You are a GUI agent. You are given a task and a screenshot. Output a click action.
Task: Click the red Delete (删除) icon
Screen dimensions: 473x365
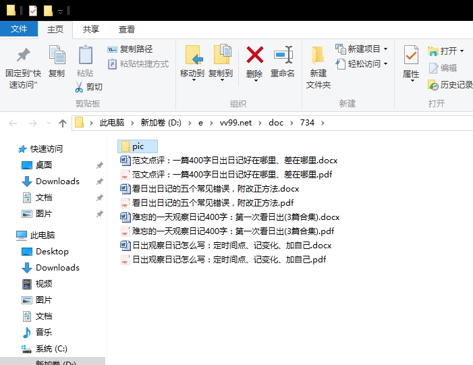[x=255, y=55]
